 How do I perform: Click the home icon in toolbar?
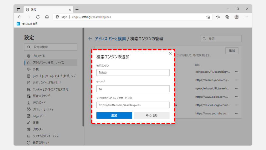(47, 17)
